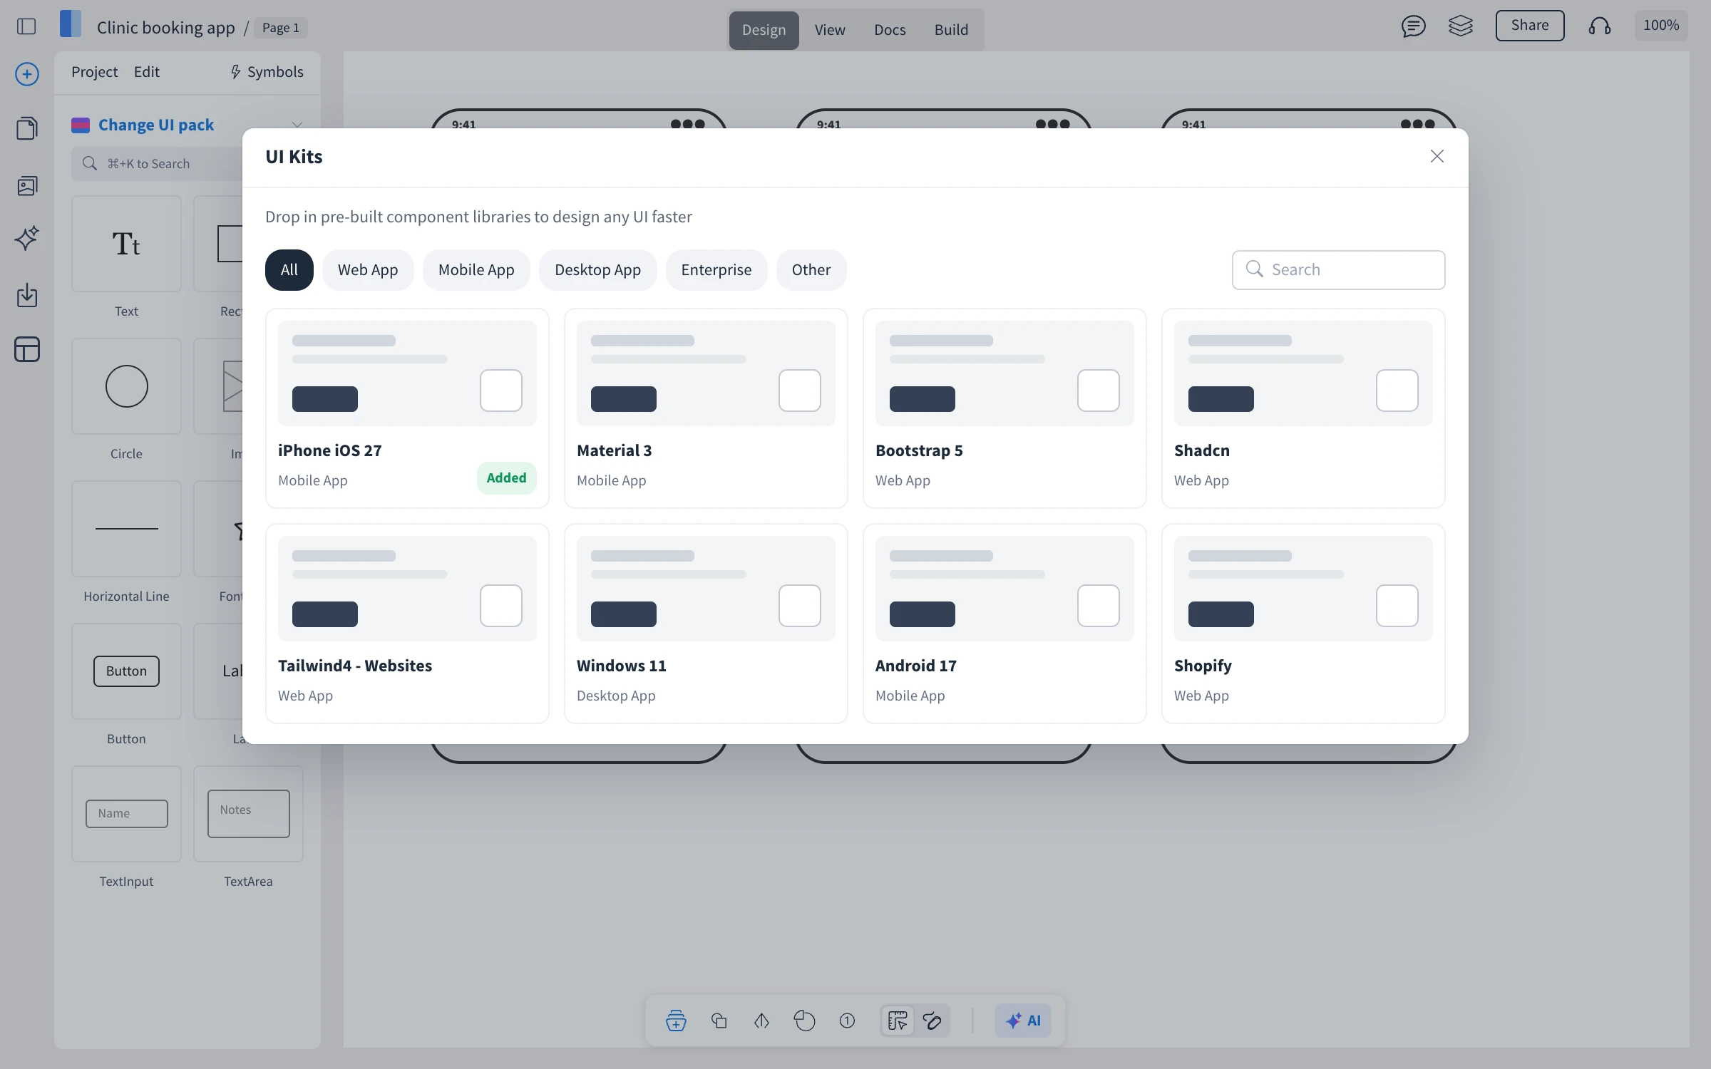The width and height of the screenshot is (1711, 1069).
Task: Expand the Change UI pack dropdown chevron
Action: [x=297, y=125]
